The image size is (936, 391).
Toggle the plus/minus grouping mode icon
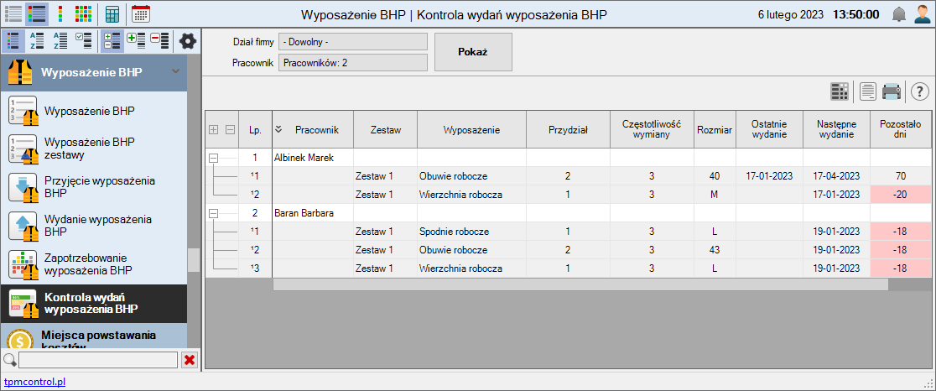click(x=112, y=40)
